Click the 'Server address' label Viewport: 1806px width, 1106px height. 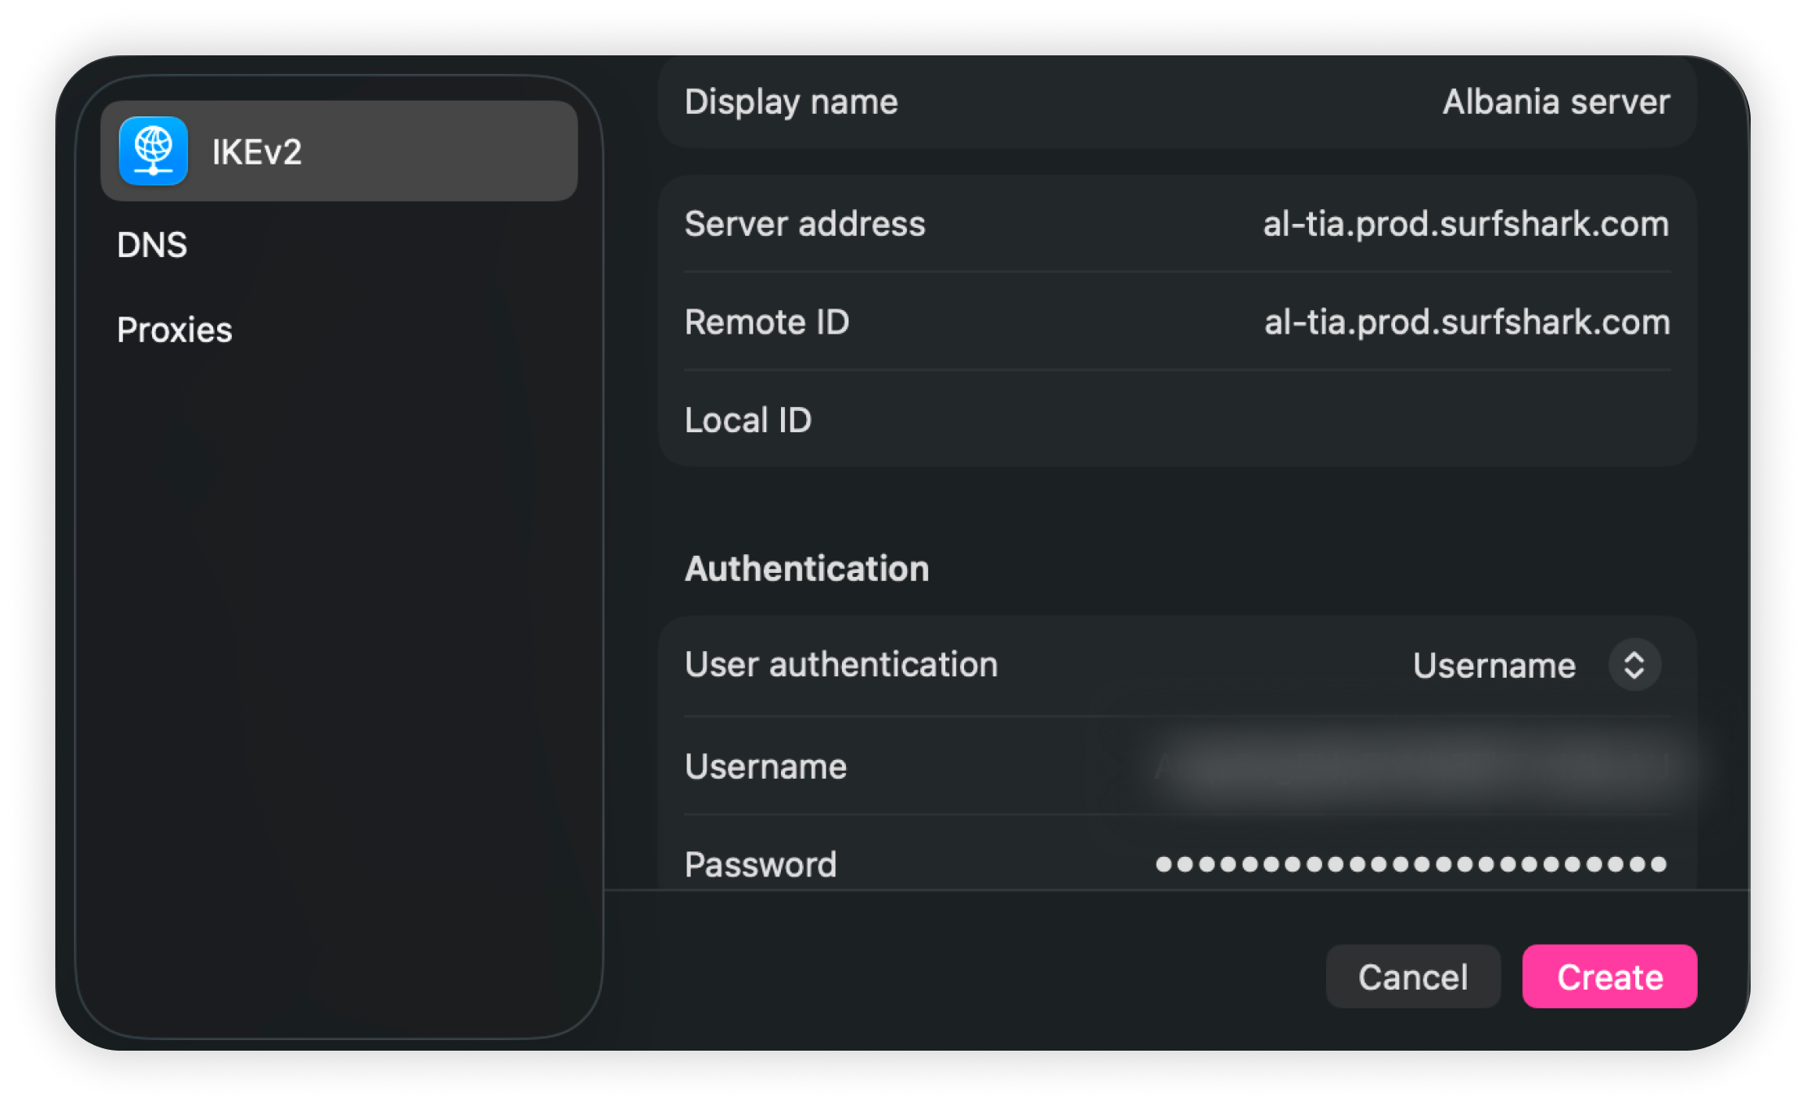pos(805,225)
